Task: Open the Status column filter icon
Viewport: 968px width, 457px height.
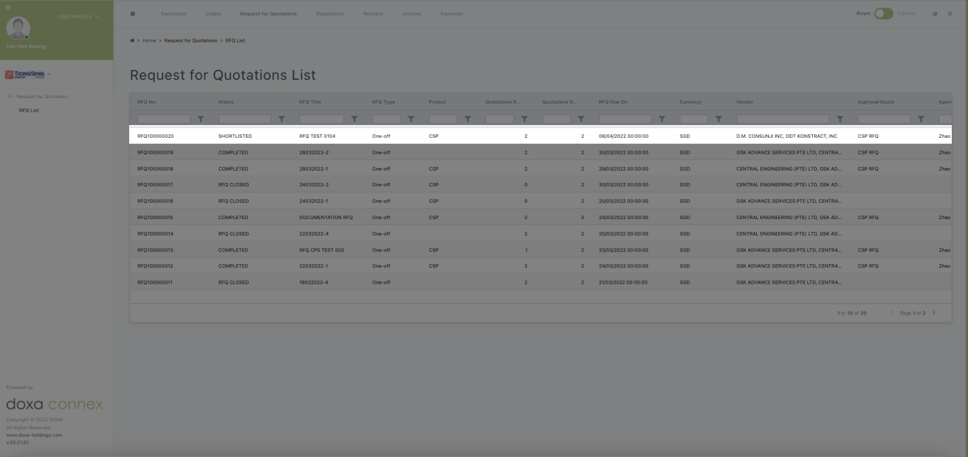Action: [x=282, y=119]
